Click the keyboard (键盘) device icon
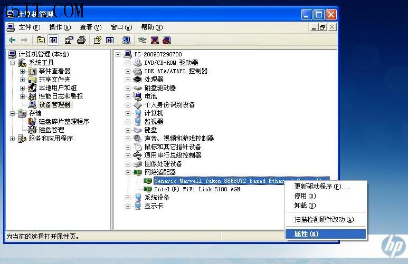The height and width of the screenshot is (264, 408). coord(137,130)
